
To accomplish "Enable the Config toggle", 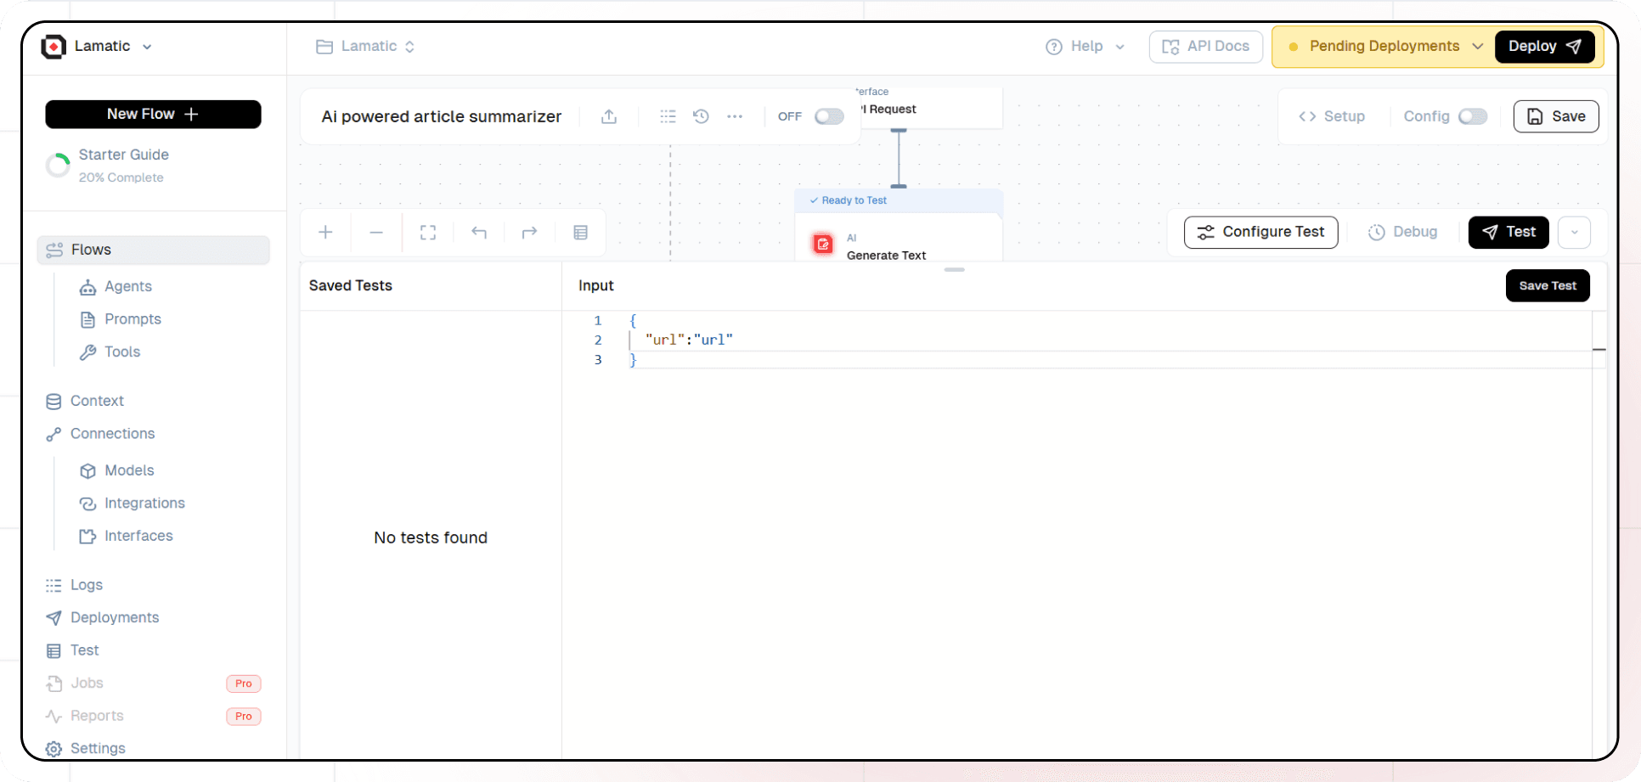I will (1474, 116).
